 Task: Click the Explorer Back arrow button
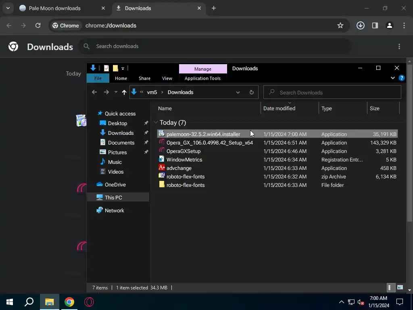pos(94,92)
